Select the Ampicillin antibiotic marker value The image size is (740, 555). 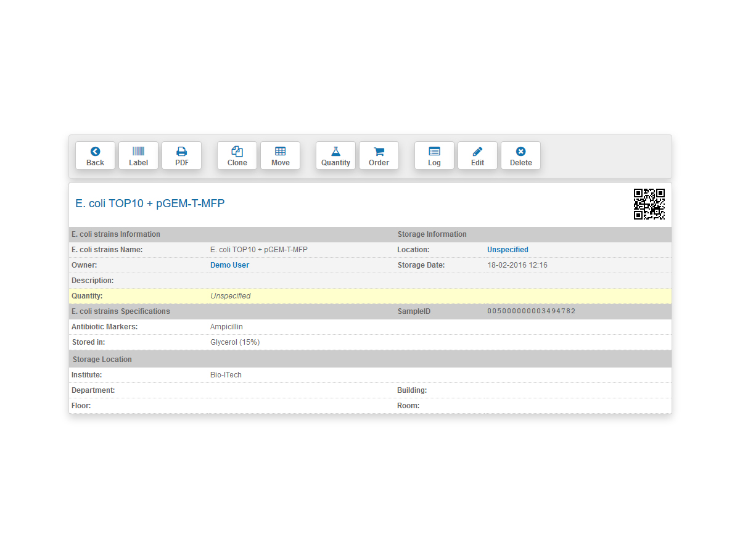tap(226, 327)
